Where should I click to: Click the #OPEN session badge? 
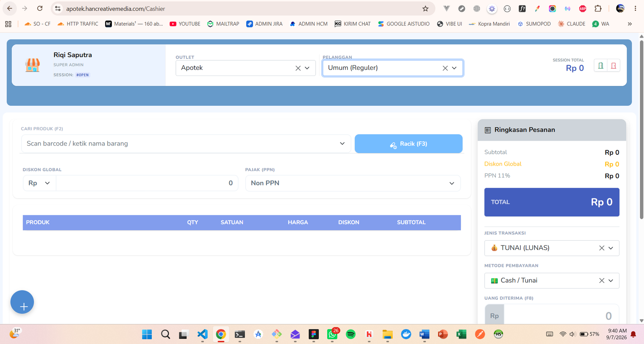(x=83, y=75)
